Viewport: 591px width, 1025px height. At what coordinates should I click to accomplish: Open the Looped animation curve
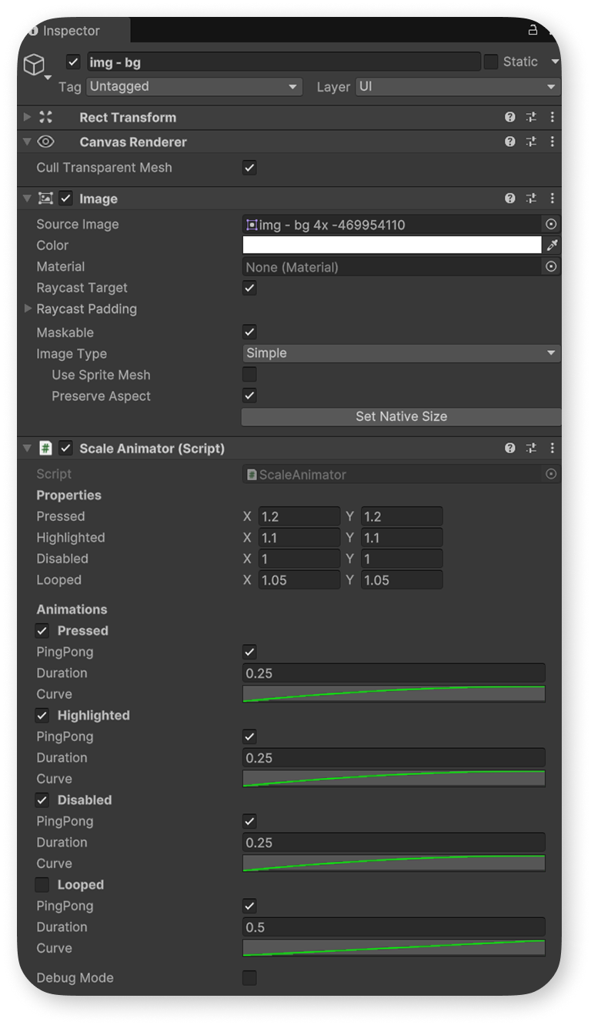394,948
